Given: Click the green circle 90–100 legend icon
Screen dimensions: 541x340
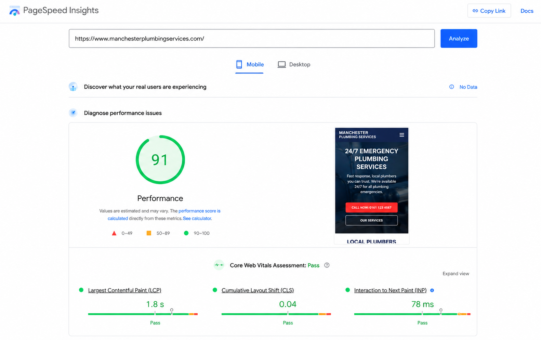Looking at the screenshot, I should click(x=186, y=233).
